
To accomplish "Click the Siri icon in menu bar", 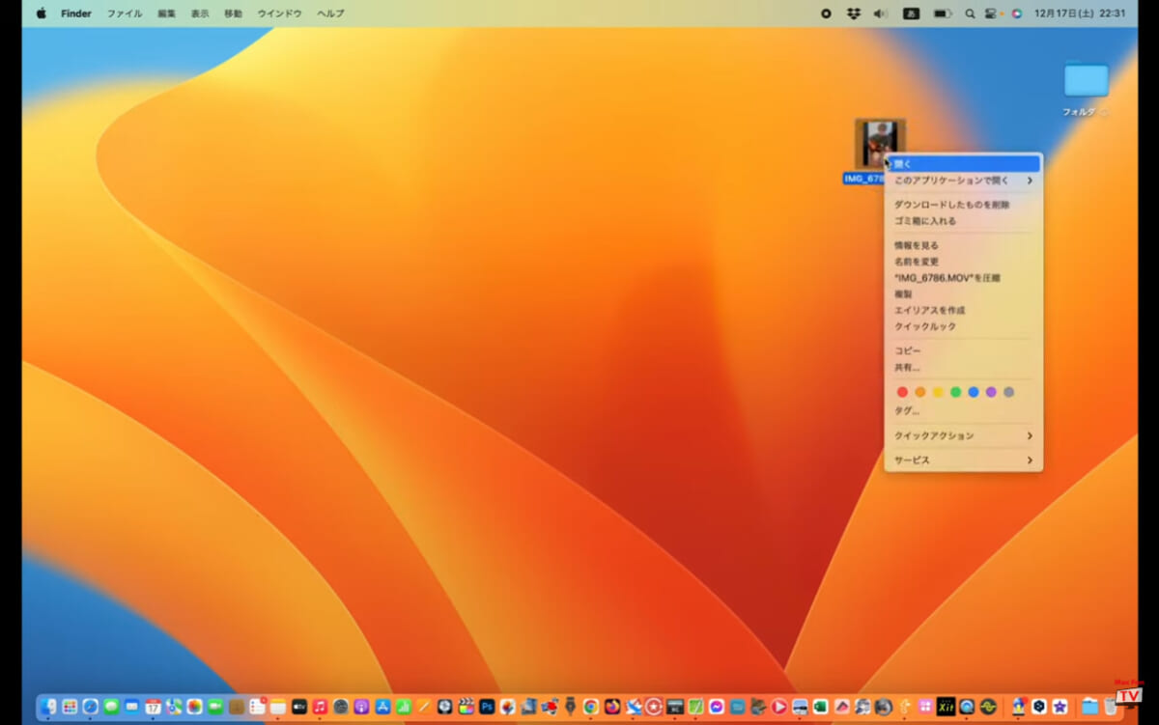I will click(x=1015, y=14).
